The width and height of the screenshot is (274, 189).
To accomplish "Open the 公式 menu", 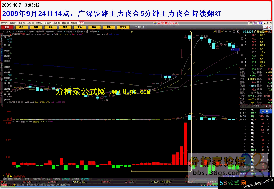I will [48, 23].
